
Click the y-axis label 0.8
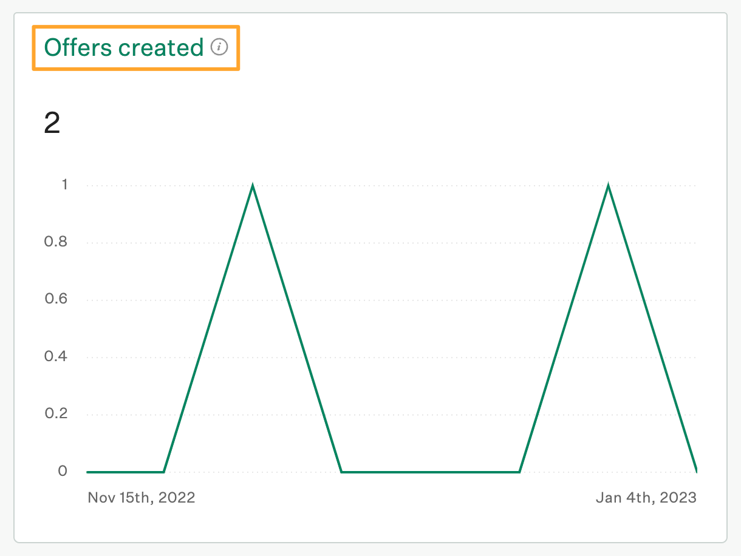pos(56,242)
